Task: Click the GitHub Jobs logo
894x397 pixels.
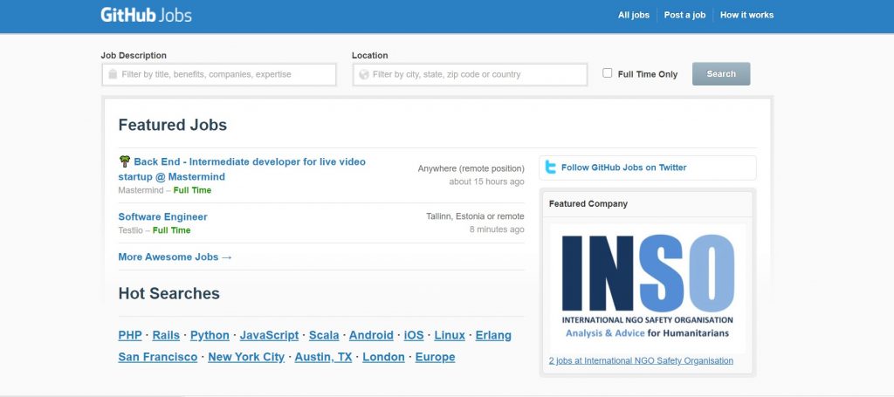Action: (146, 15)
